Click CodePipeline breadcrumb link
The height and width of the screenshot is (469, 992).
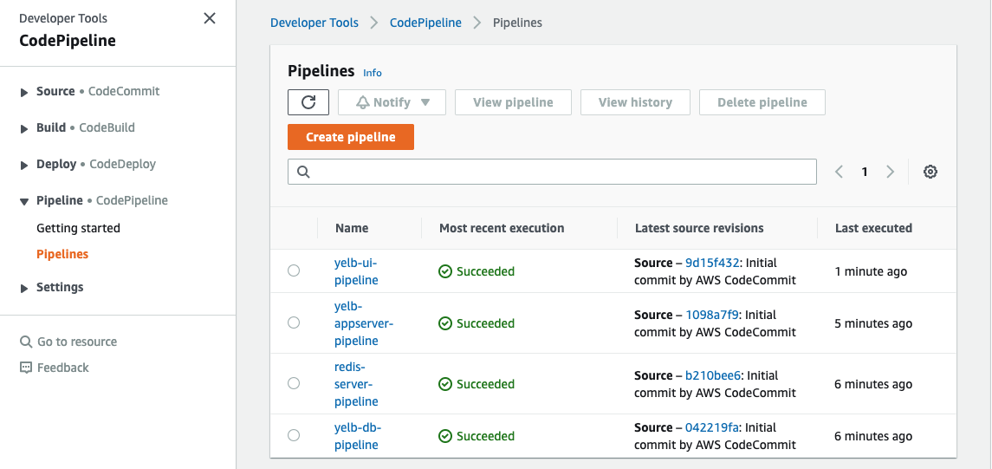tap(425, 23)
